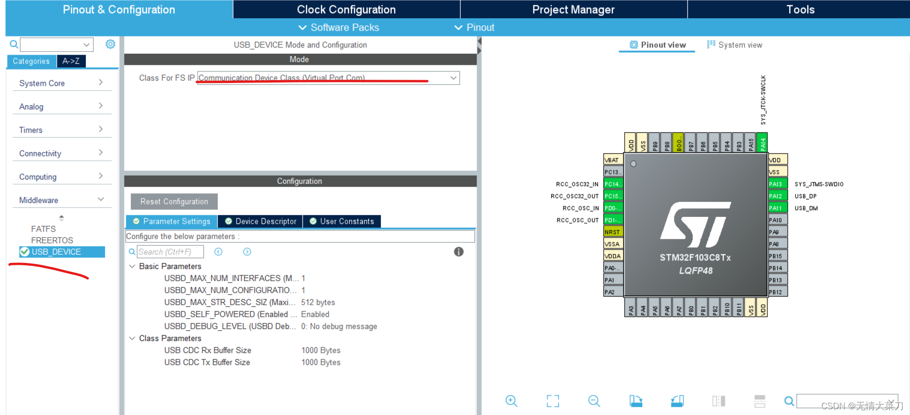Click the search magnifier icon in categories panel
This screenshot has height=415, width=910.
(14, 45)
